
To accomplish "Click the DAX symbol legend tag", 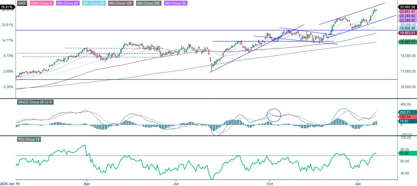I will coord(22,3).
